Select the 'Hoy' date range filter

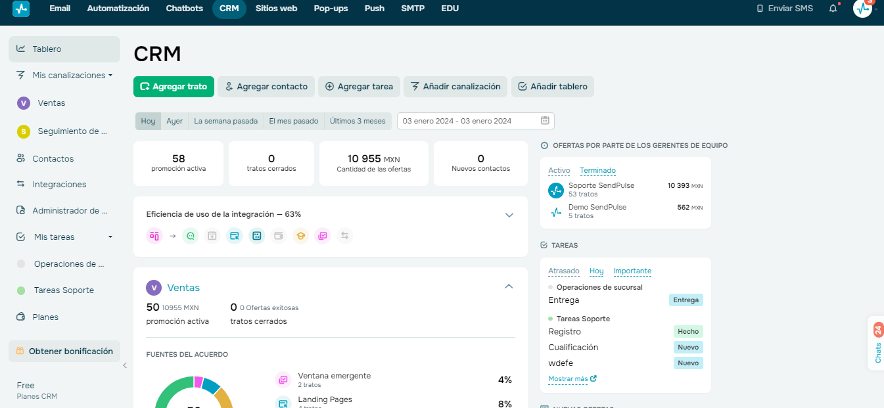point(148,121)
